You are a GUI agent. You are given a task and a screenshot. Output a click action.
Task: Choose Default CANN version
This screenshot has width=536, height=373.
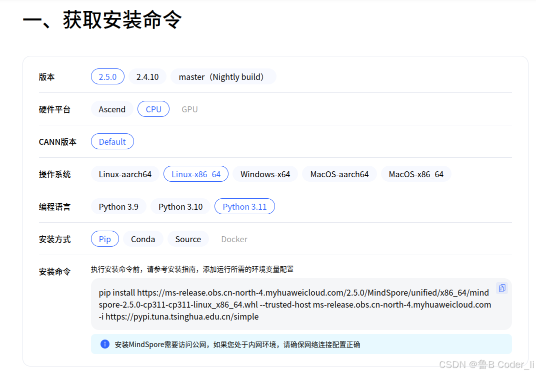pyautogui.click(x=112, y=142)
